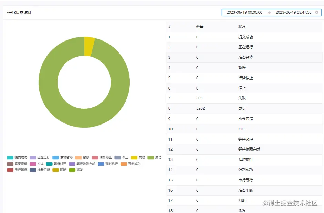Toggle 派发 legend item
This screenshot has height=213, width=324.
76,170
